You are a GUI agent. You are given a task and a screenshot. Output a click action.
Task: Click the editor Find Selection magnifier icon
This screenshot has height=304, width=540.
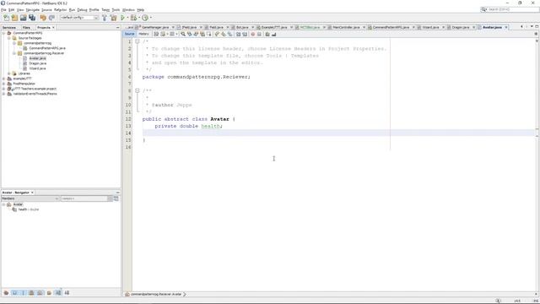pyautogui.click(x=183, y=34)
